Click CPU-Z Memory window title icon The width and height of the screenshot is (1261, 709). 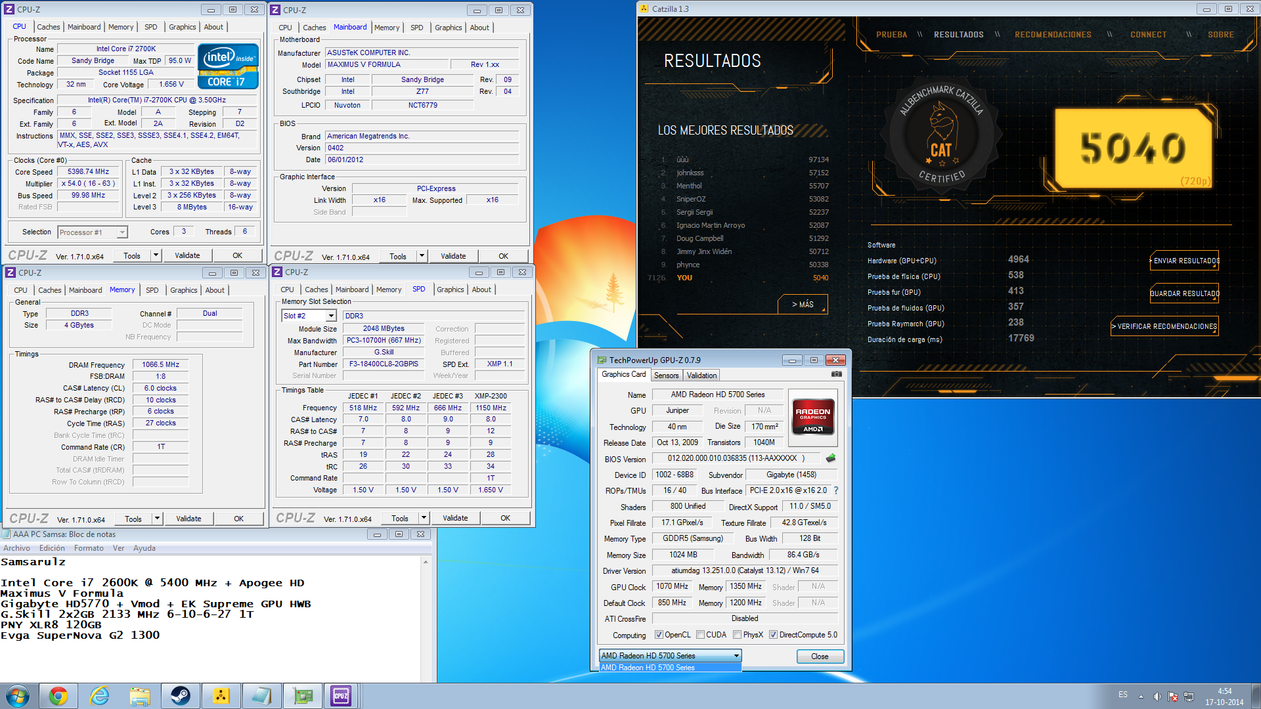pos(11,272)
